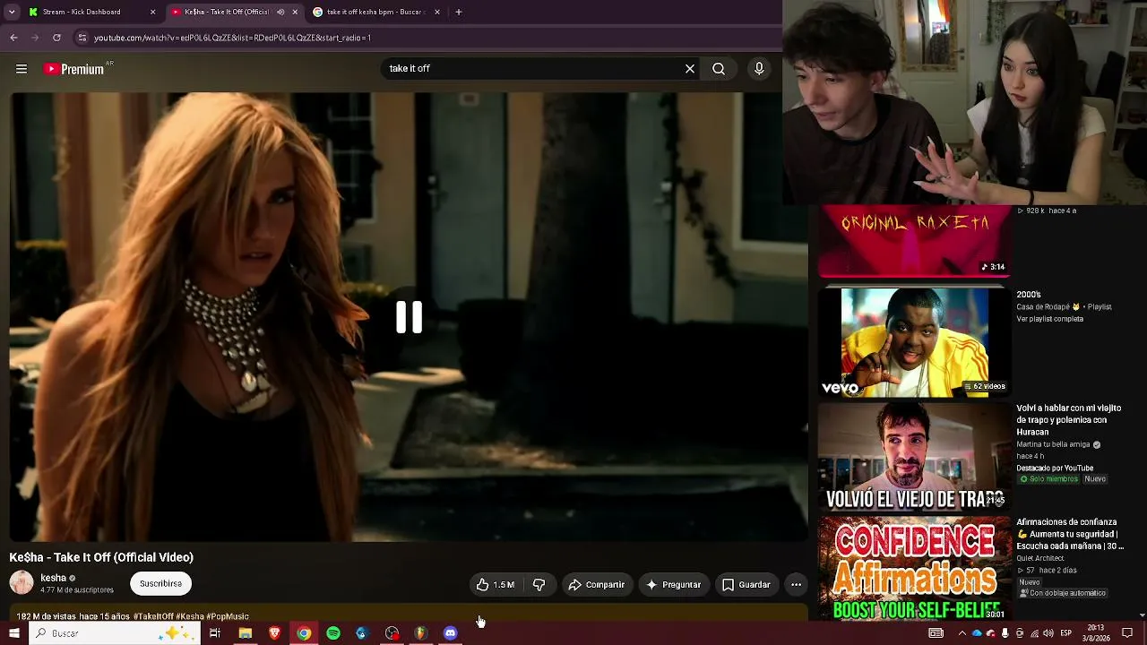Image resolution: width=1147 pixels, height=645 pixels.
Task: Open the ORIGINAL RAXETA video thumbnail
Action: point(915,242)
